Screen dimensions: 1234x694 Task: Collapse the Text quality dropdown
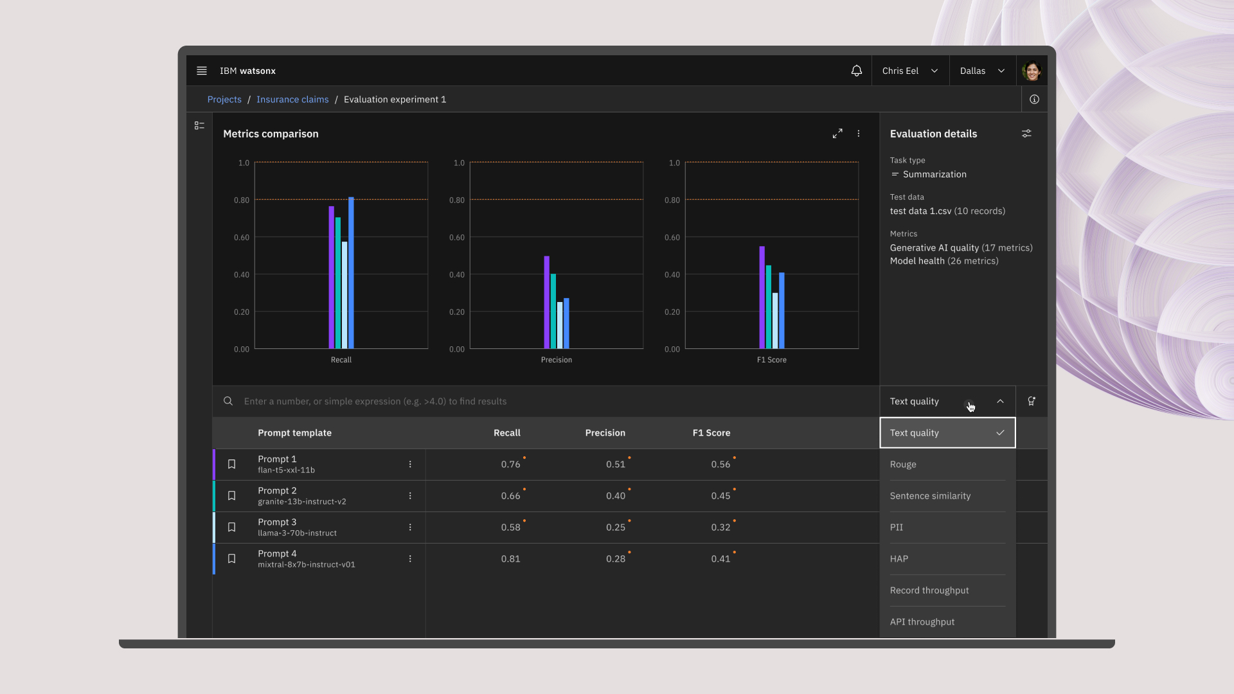click(947, 402)
